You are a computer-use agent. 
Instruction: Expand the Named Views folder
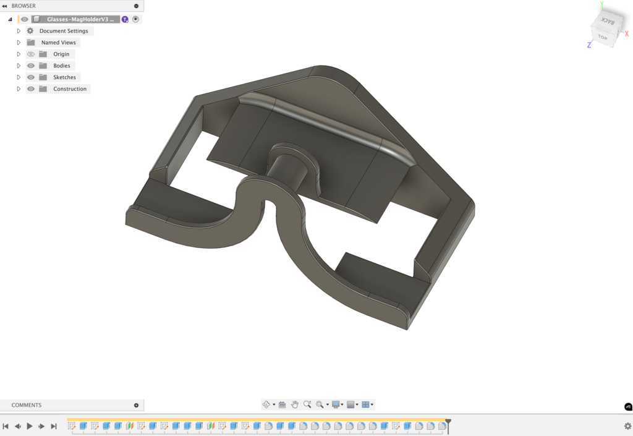(x=19, y=43)
